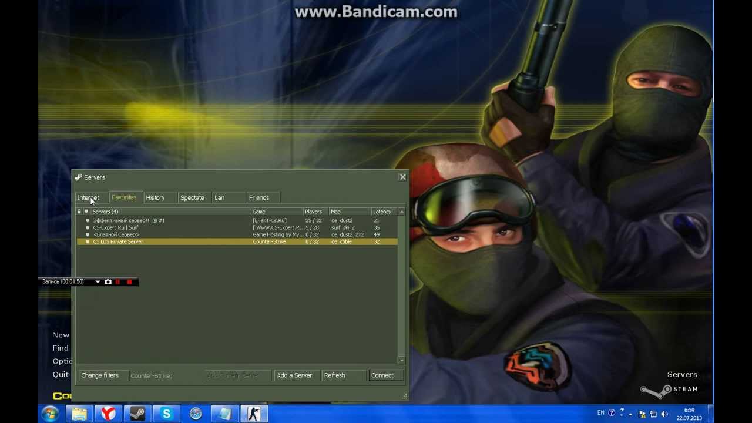
Task: Sort by the Servers (4) column header
Action: click(x=170, y=211)
